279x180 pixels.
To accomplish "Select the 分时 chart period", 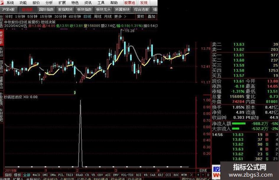I will 9,17.
